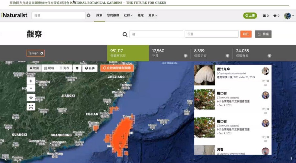Go to 您的觀察 your observations
Viewport: 296px width, 163px height.
coord(113,15)
